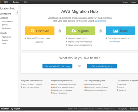Click the globe icon next to English
Screen dimensions: 138x112
(12, 109)
